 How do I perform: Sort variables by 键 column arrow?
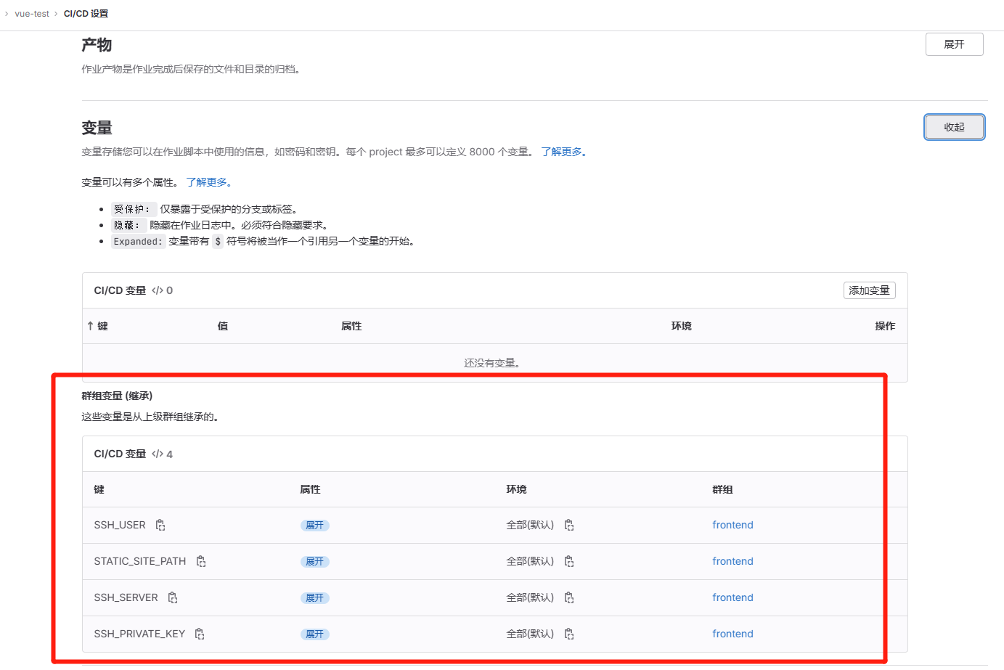coord(90,326)
